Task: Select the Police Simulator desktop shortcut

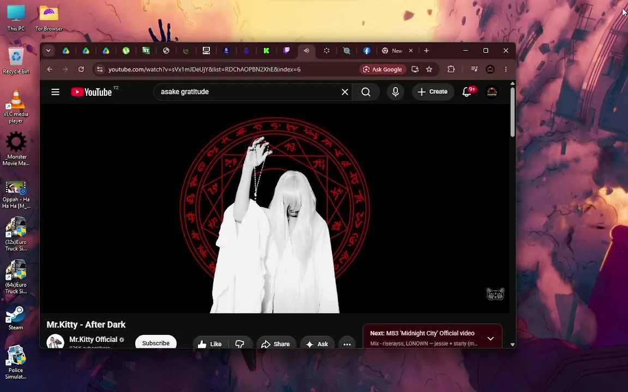Action: coord(16,362)
